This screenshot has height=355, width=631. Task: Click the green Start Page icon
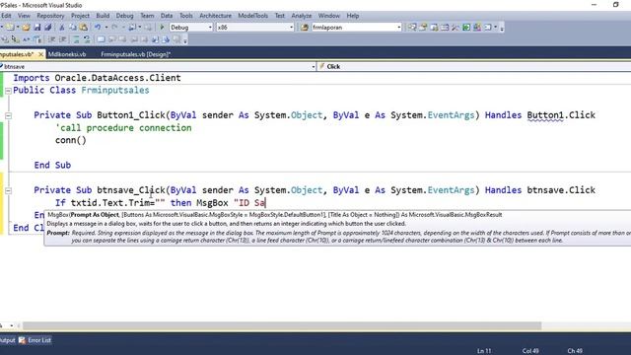point(466,28)
